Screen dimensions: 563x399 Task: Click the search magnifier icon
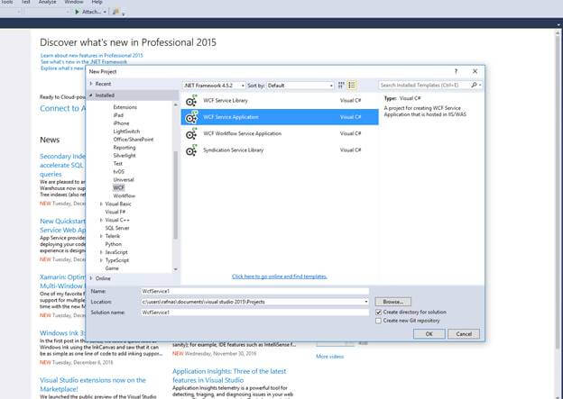474,85
